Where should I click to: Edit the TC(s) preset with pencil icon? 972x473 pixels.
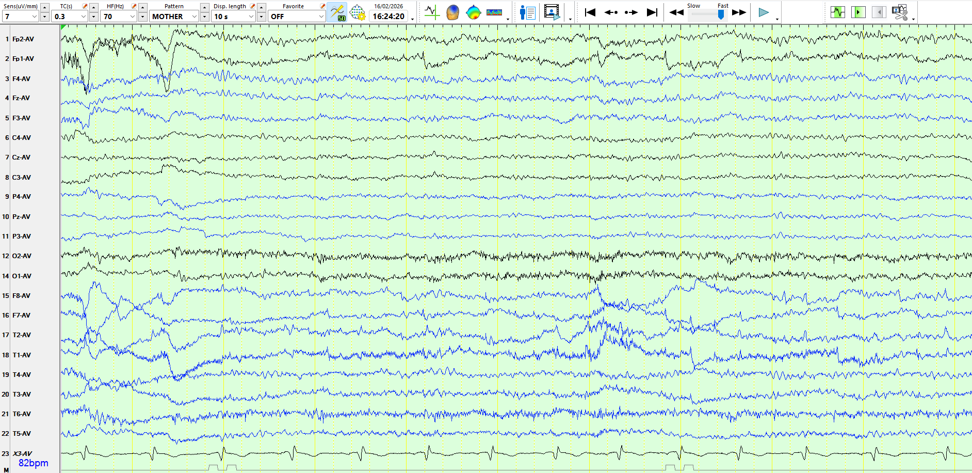point(85,6)
